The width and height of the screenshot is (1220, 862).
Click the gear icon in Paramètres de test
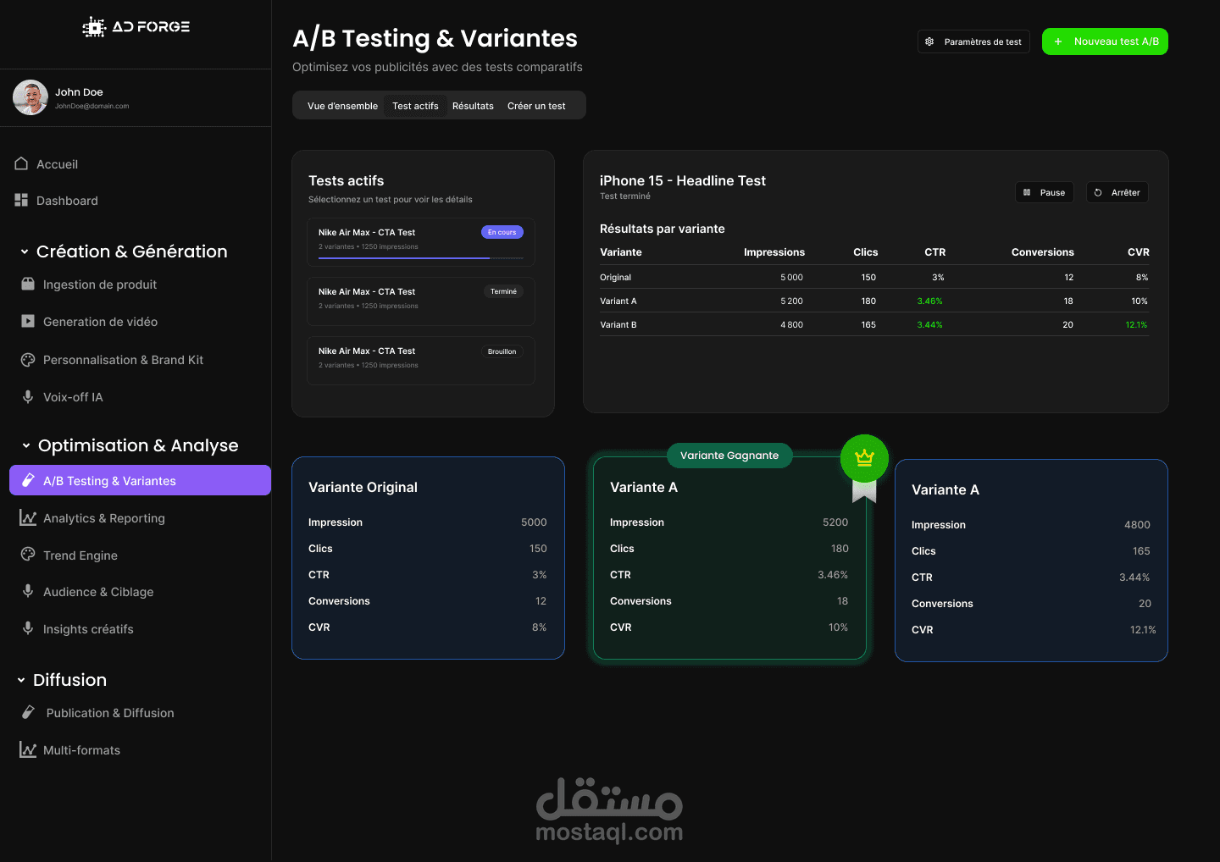tap(929, 41)
